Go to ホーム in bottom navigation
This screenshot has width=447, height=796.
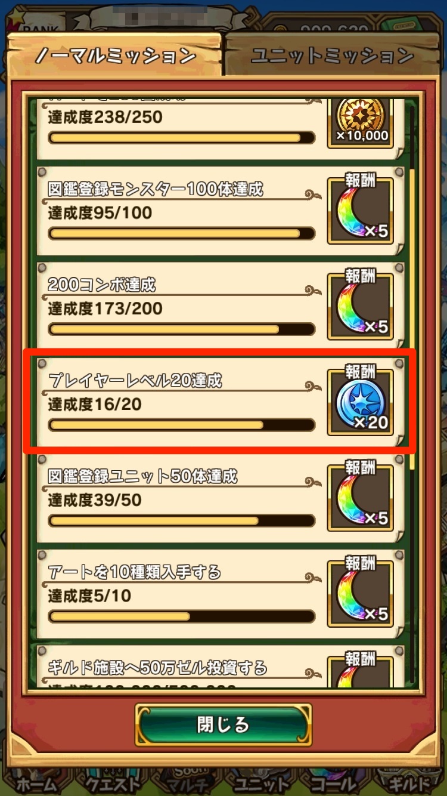coord(36,783)
